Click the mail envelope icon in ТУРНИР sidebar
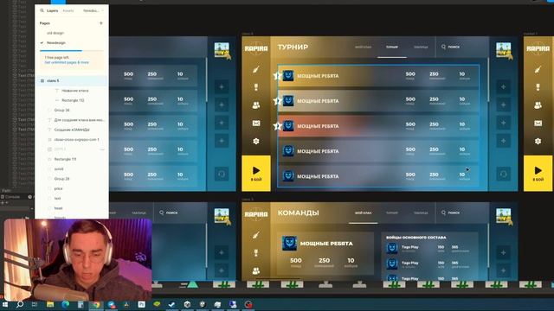The image size is (554, 311). [x=256, y=123]
